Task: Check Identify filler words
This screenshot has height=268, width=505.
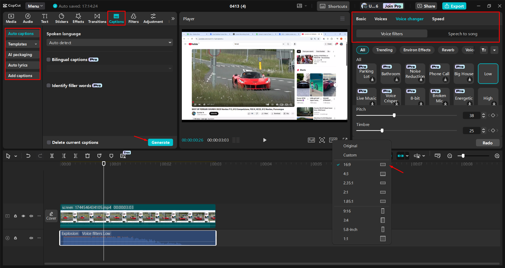Action: tap(49, 85)
